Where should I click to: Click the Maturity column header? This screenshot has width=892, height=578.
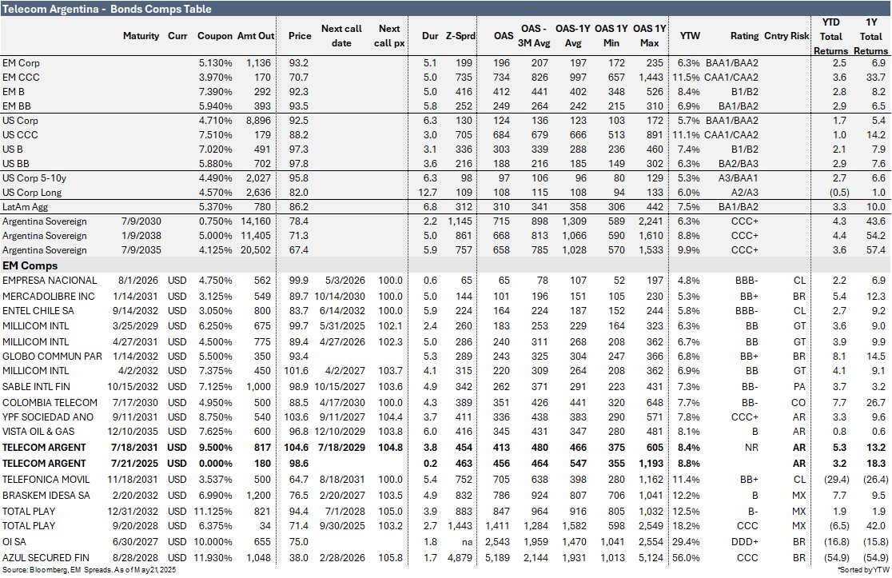point(141,36)
